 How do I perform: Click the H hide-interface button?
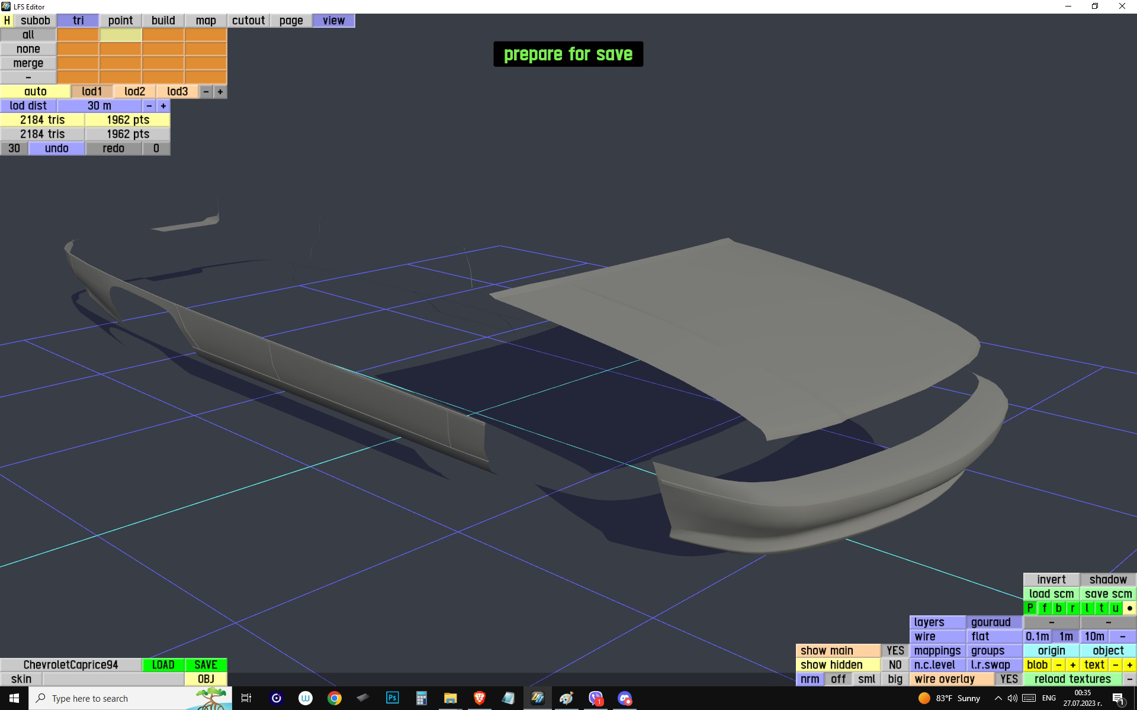pyautogui.click(x=7, y=21)
